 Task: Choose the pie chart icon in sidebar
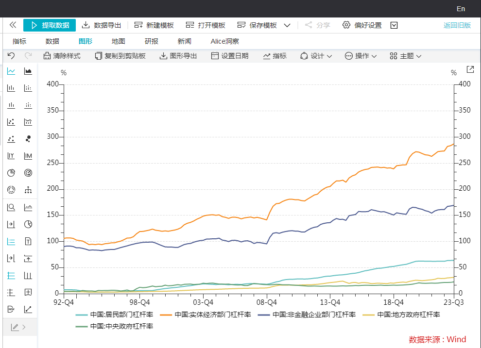point(11,173)
